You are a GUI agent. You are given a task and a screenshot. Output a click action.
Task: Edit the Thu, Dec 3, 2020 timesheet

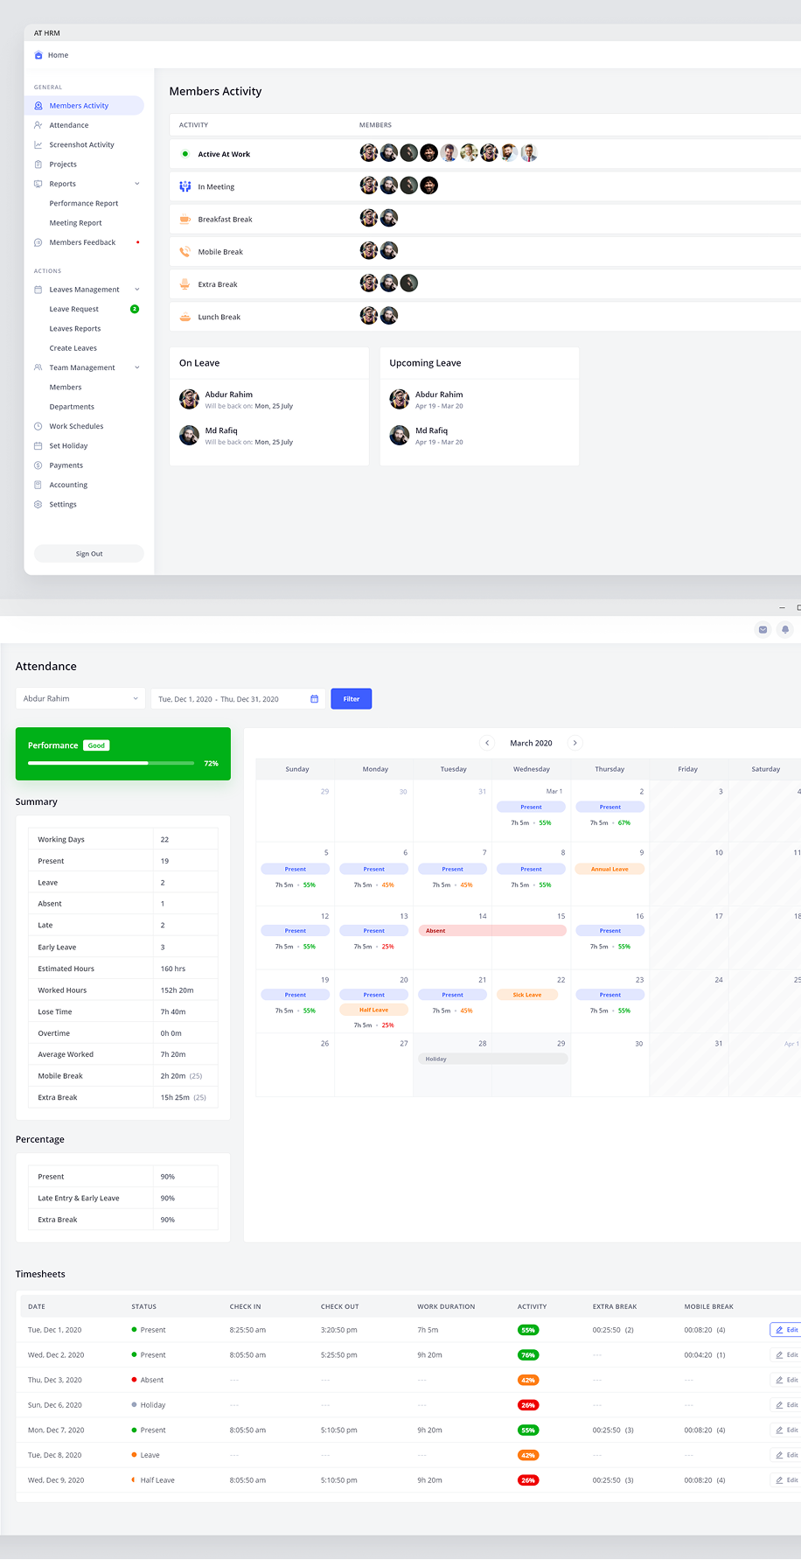[786, 1380]
